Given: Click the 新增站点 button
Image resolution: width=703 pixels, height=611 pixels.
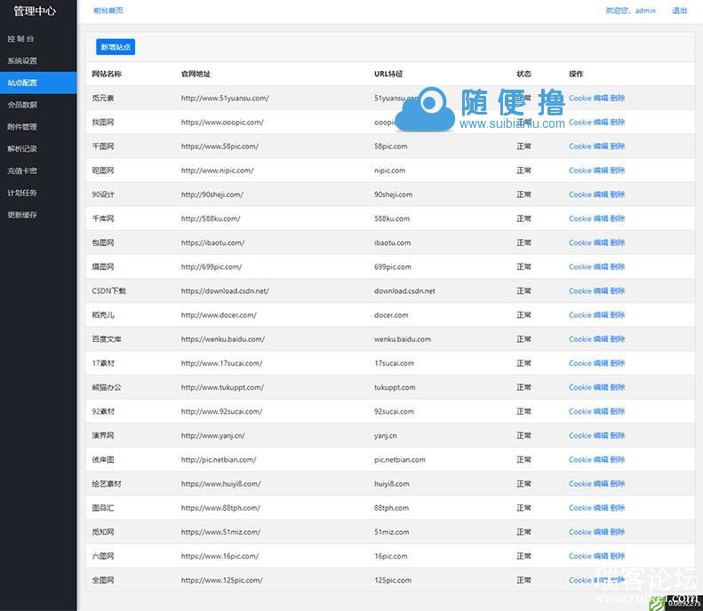Looking at the screenshot, I should [116, 47].
